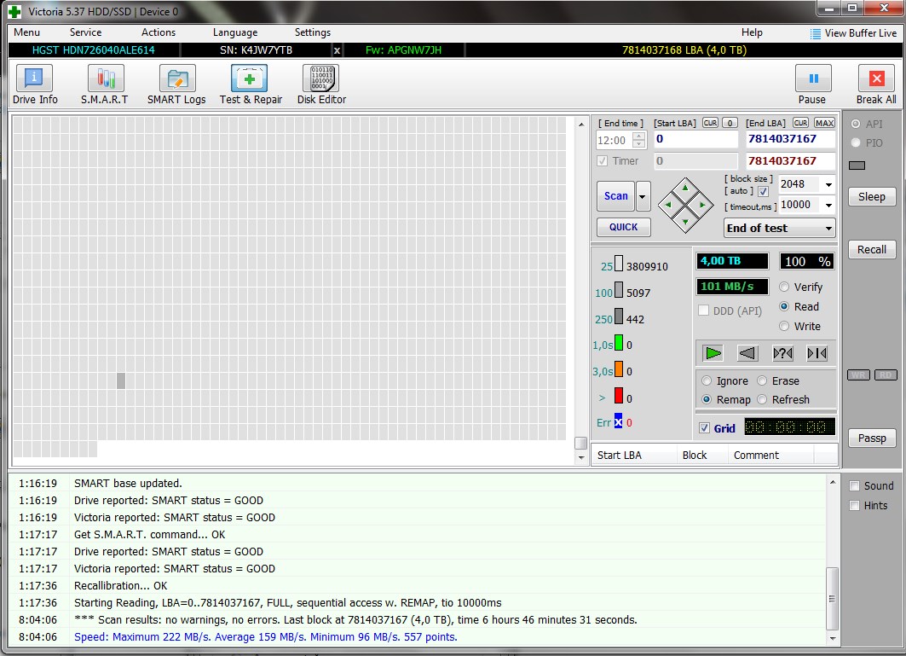The height and width of the screenshot is (656, 906).
Task: Click the log panel vertical scrollbar
Action: [832, 560]
